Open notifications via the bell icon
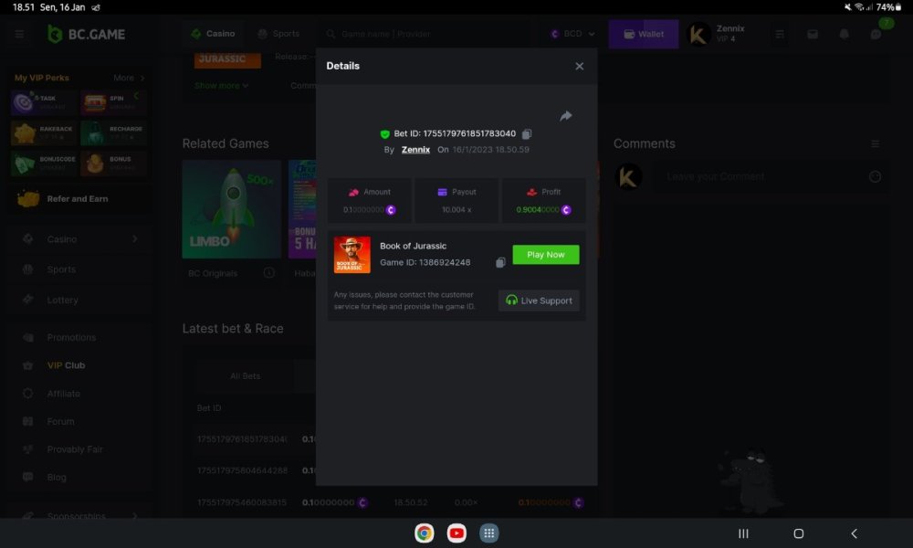Image resolution: width=913 pixels, height=548 pixels. pos(842,33)
